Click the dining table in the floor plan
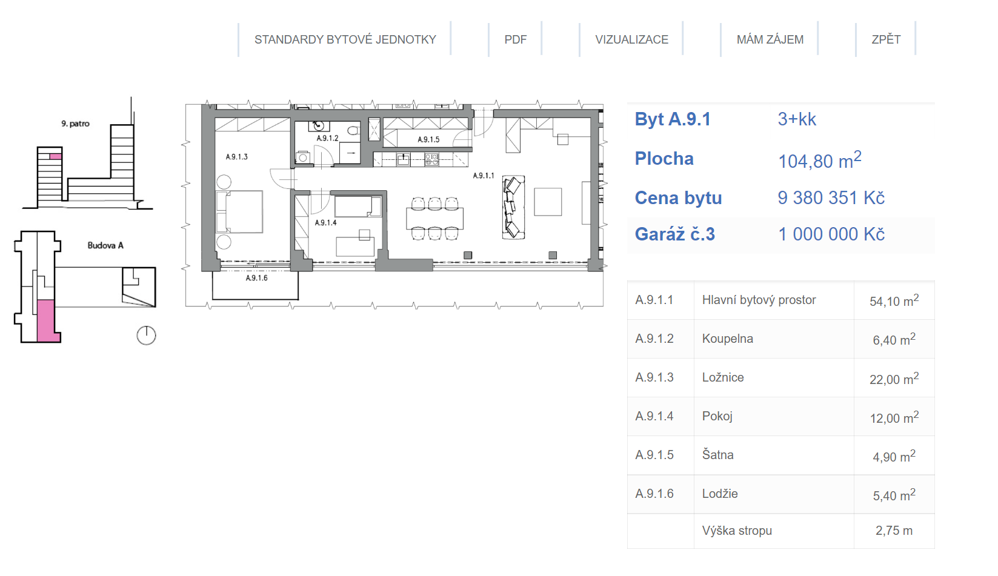 point(434,218)
